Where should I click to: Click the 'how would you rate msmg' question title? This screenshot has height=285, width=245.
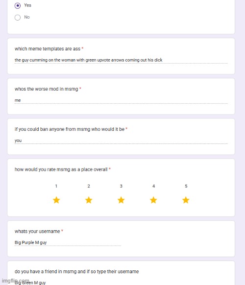pyautogui.click(x=61, y=169)
